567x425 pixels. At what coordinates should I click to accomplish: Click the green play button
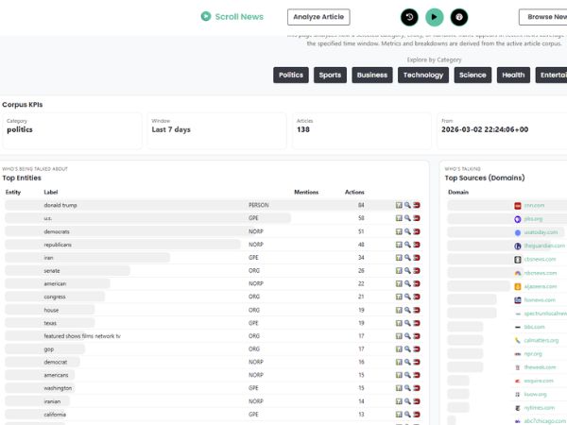(435, 17)
